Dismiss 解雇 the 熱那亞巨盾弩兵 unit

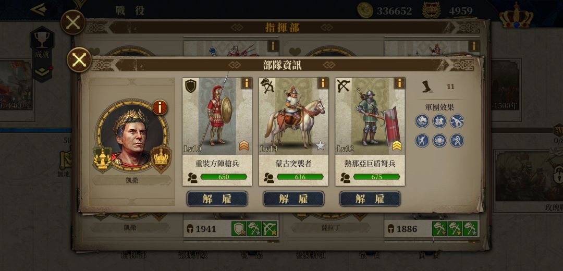[x=370, y=199]
